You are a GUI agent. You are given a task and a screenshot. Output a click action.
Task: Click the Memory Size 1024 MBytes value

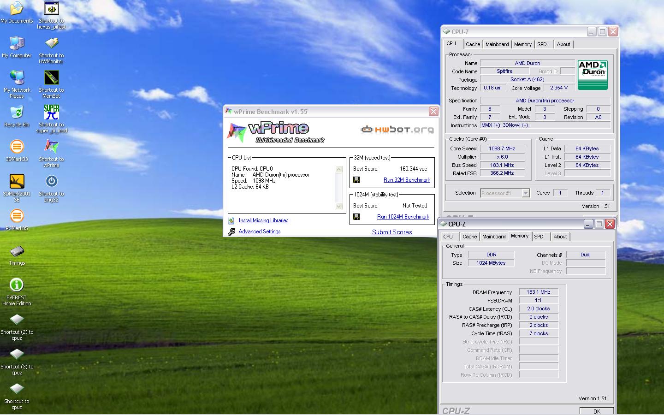pyautogui.click(x=491, y=263)
